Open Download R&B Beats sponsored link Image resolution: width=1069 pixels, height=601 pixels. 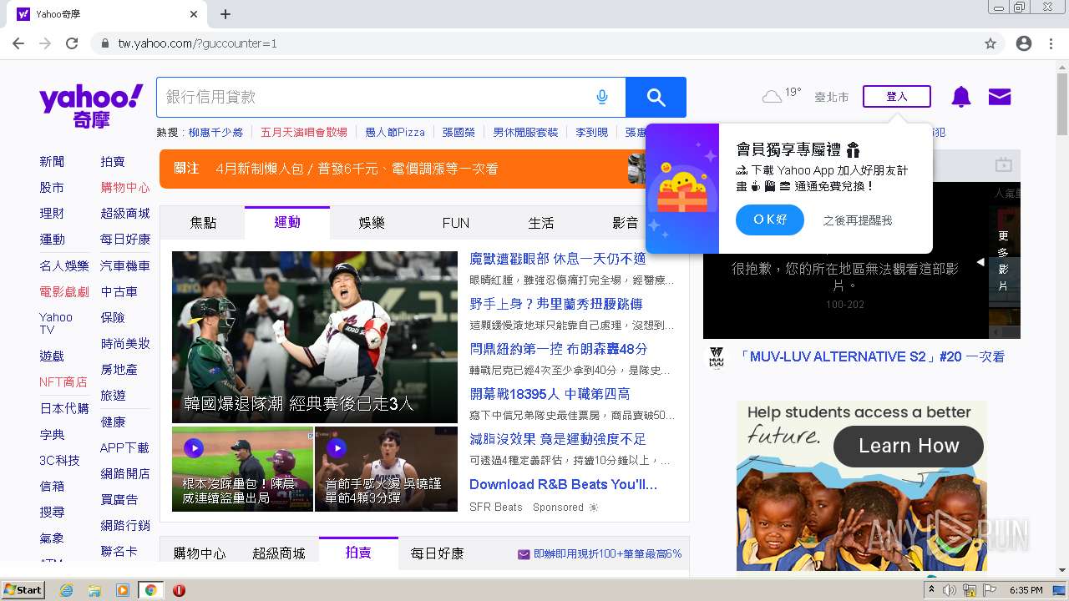[x=563, y=484]
